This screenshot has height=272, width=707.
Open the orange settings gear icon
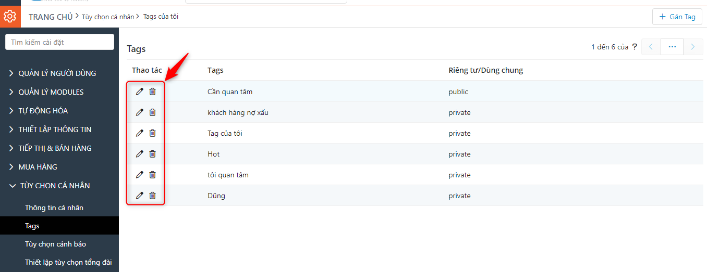point(10,17)
